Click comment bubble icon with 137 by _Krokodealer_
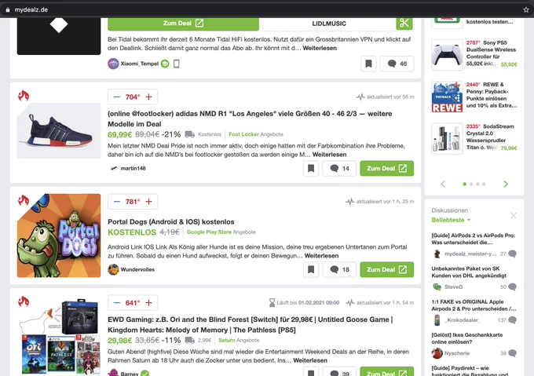Image resolution: width=534 pixels, height=376 pixels. click(x=512, y=319)
